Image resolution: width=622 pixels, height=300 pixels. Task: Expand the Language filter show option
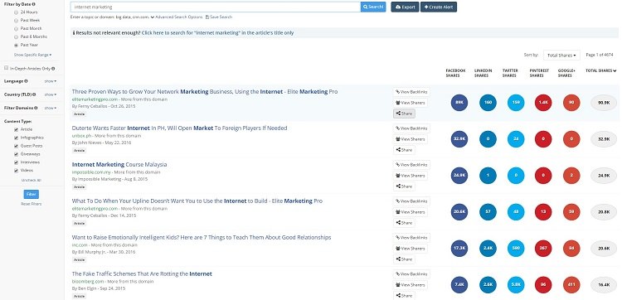pyautogui.click(x=50, y=81)
